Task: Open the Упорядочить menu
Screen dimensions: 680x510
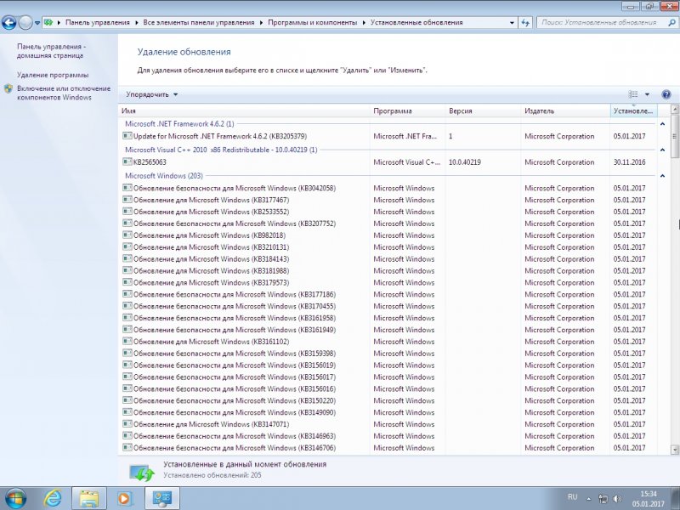Action: tap(152, 94)
